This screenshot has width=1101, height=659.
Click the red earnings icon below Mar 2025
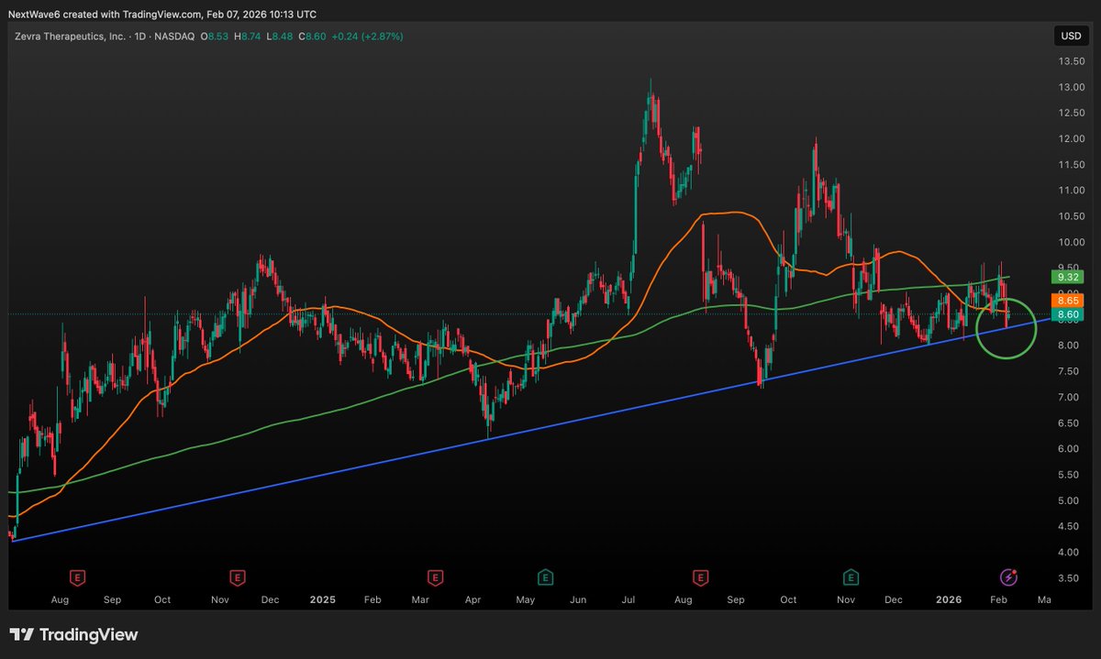(433, 579)
